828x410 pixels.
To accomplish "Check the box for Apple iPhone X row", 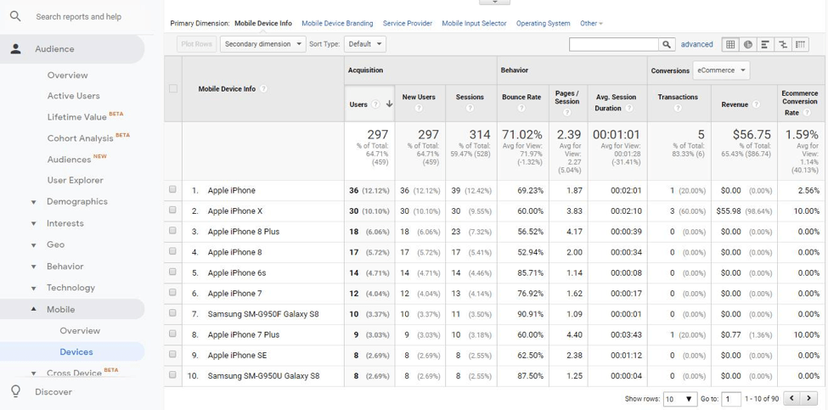I will [173, 211].
